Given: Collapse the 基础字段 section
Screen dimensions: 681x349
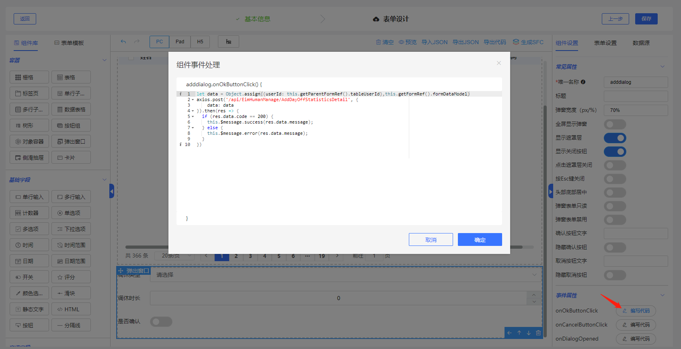Looking at the screenshot, I should [105, 180].
